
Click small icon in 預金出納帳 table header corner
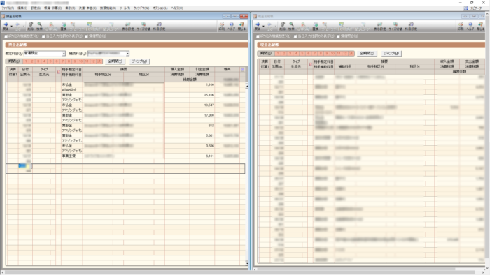coord(242,70)
